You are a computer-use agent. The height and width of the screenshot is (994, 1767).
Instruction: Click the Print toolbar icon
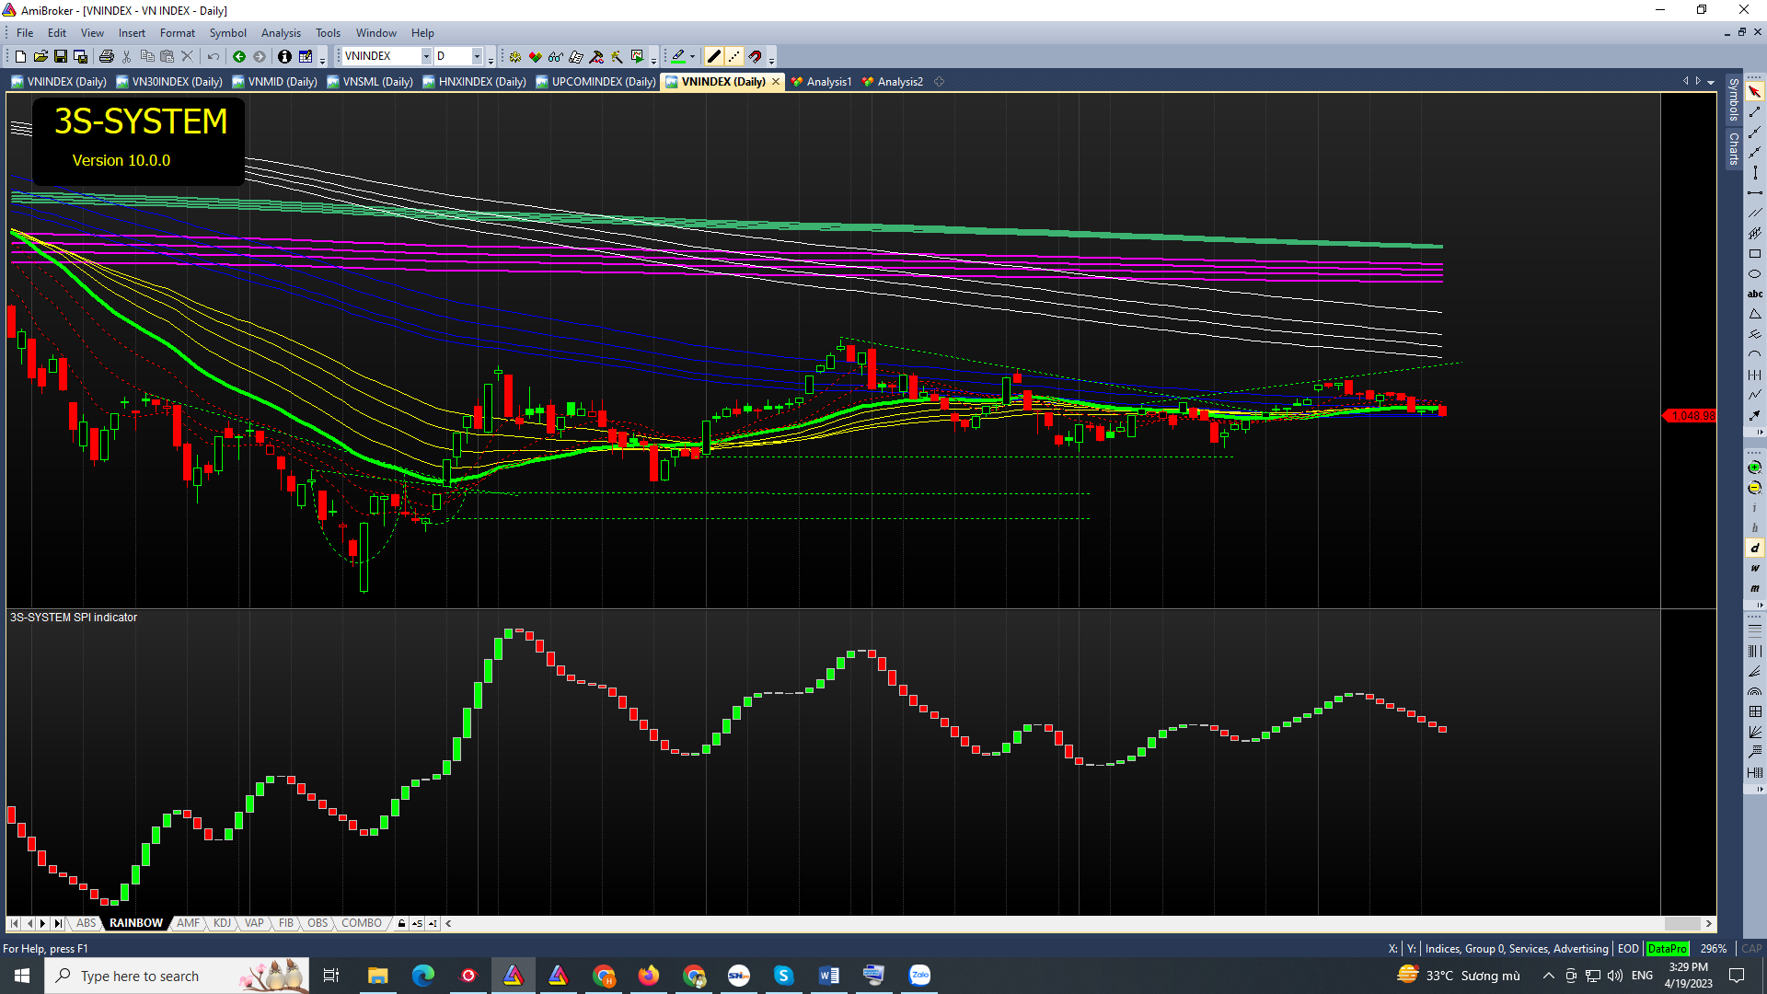(x=107, y=56)
